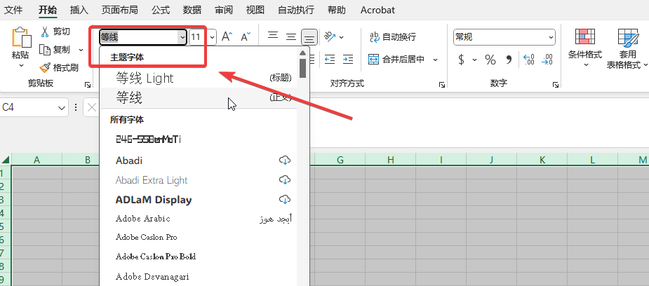Switch to the Data (数据) tab
Viewport: 649px width, 286px height.
coord(192,10)
